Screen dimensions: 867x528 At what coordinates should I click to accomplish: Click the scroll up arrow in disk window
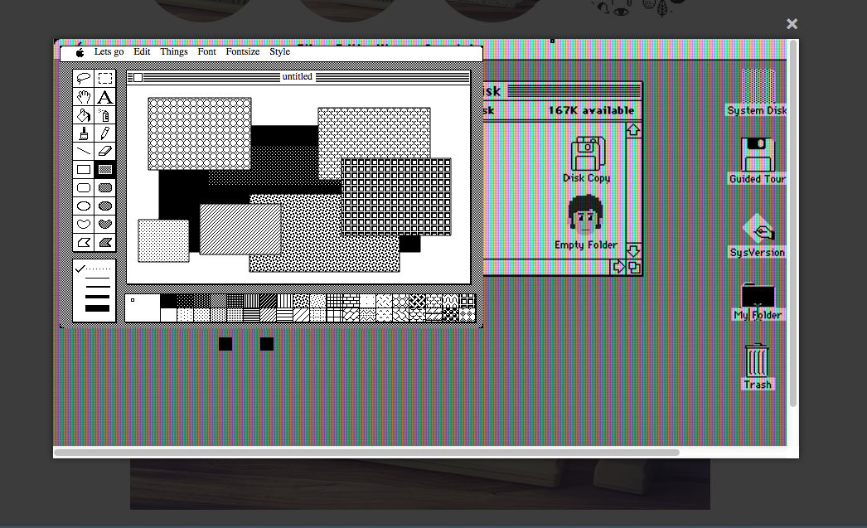click(633, 130)
